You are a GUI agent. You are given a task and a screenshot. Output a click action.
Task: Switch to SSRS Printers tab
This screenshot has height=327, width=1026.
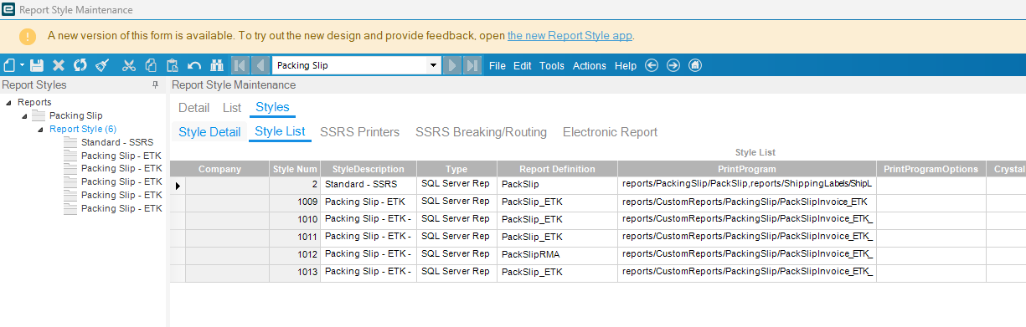pos(359,132)
